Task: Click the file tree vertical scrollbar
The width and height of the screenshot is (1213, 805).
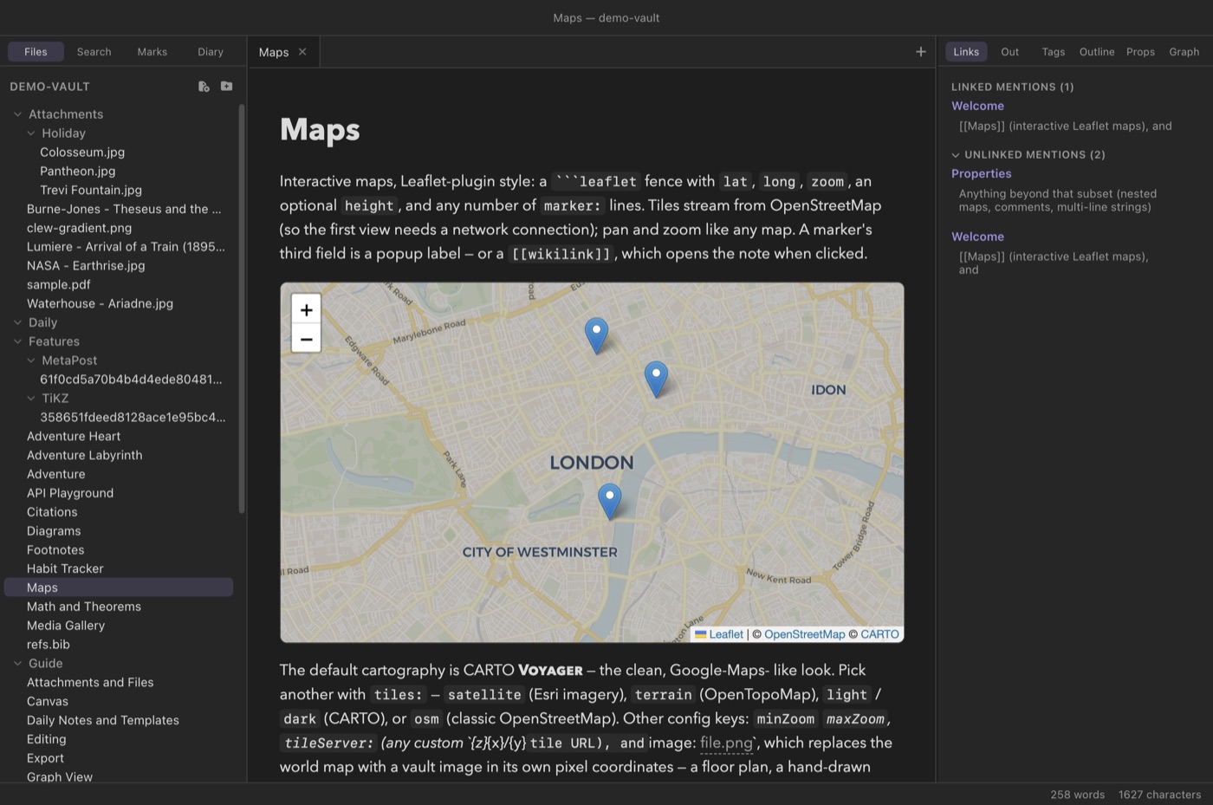Action: (x=242, y=309)
